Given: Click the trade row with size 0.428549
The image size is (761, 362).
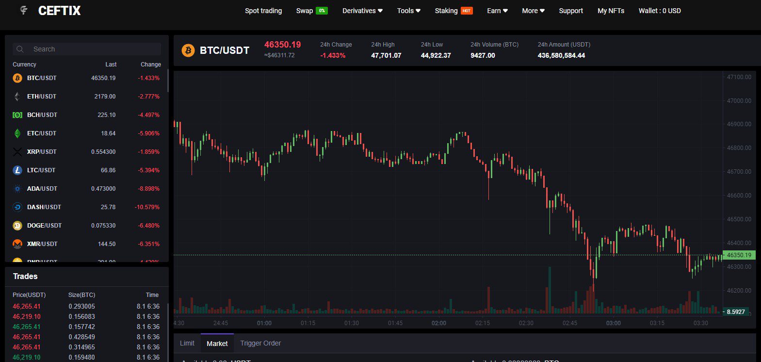Looking at the screenshot, I should [86, 337].
